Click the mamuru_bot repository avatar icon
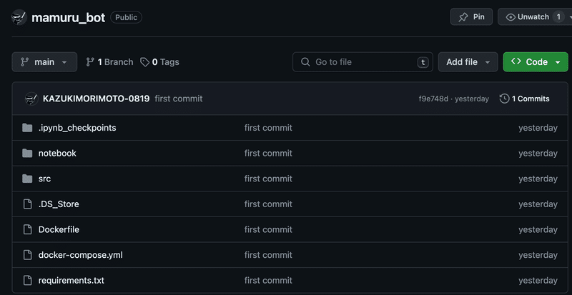Screen dimensions: 572x295 tap(19, 17)
